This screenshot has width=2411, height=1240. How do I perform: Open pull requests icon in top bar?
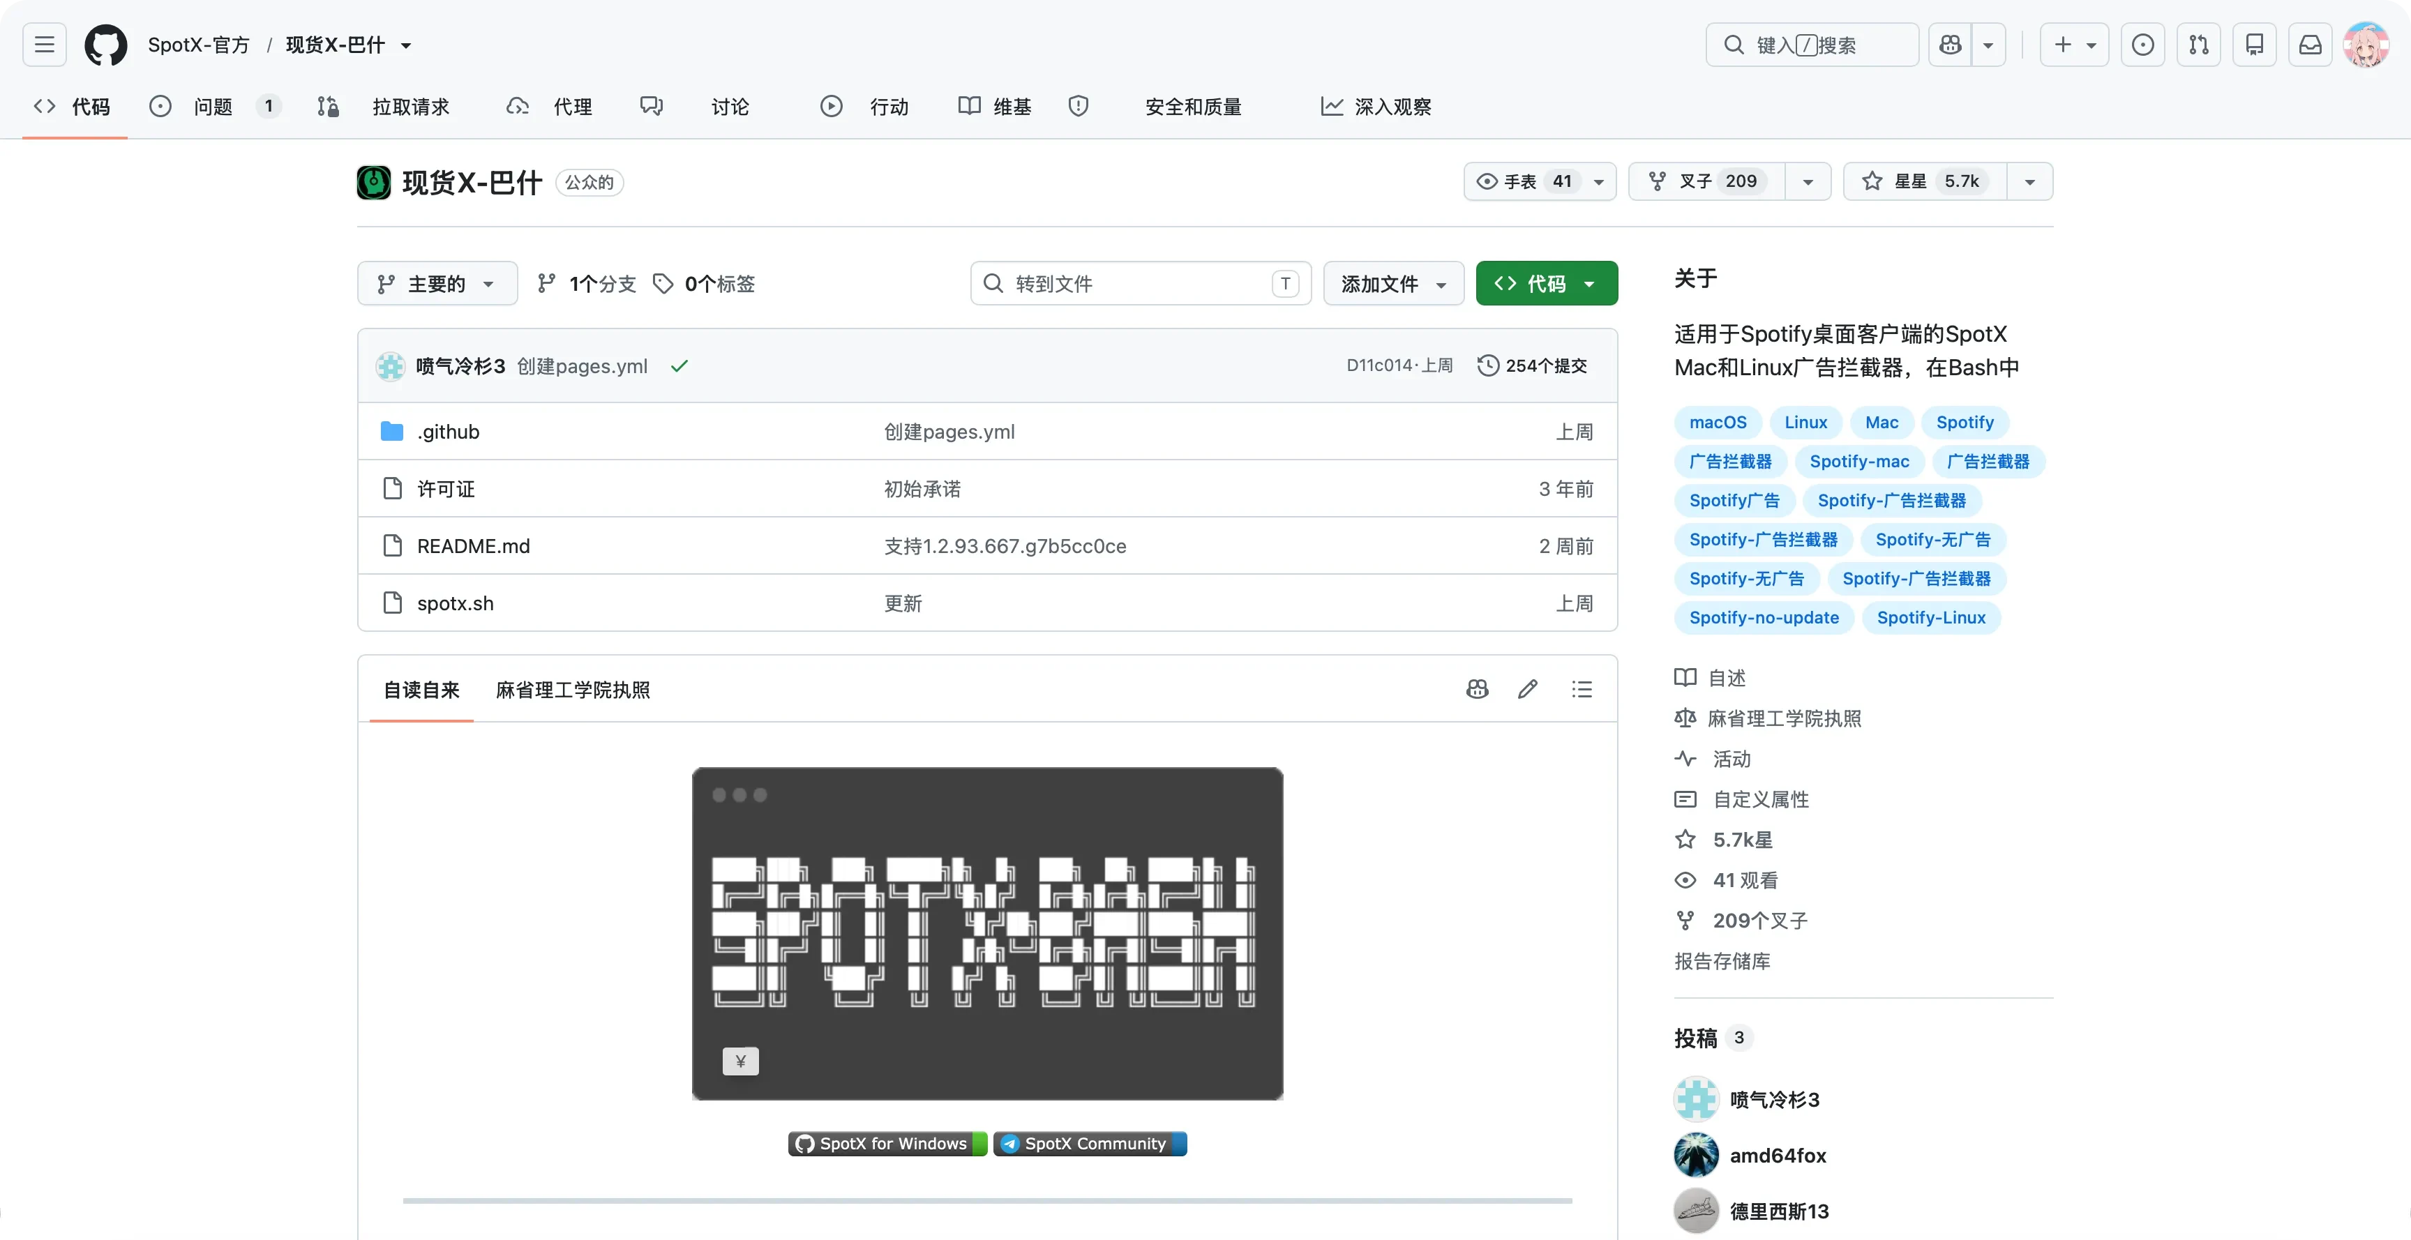tap(2198, 45)
